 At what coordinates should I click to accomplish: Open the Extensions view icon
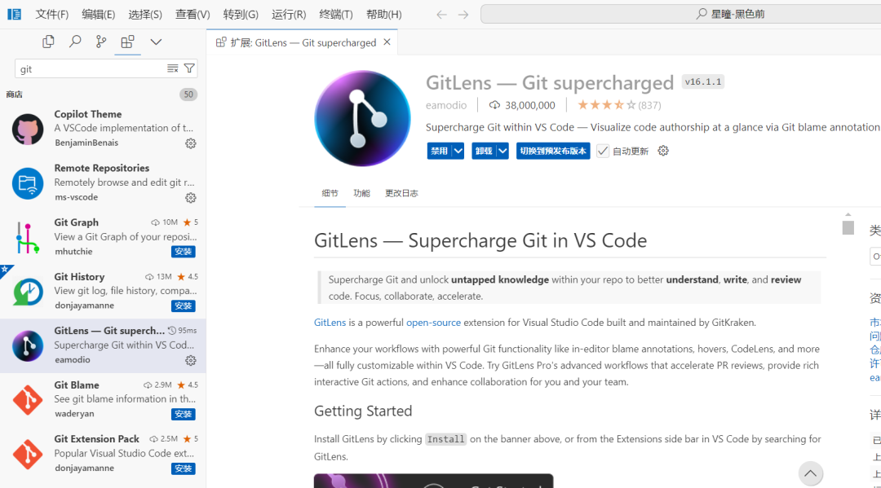(x=127, y=42)
